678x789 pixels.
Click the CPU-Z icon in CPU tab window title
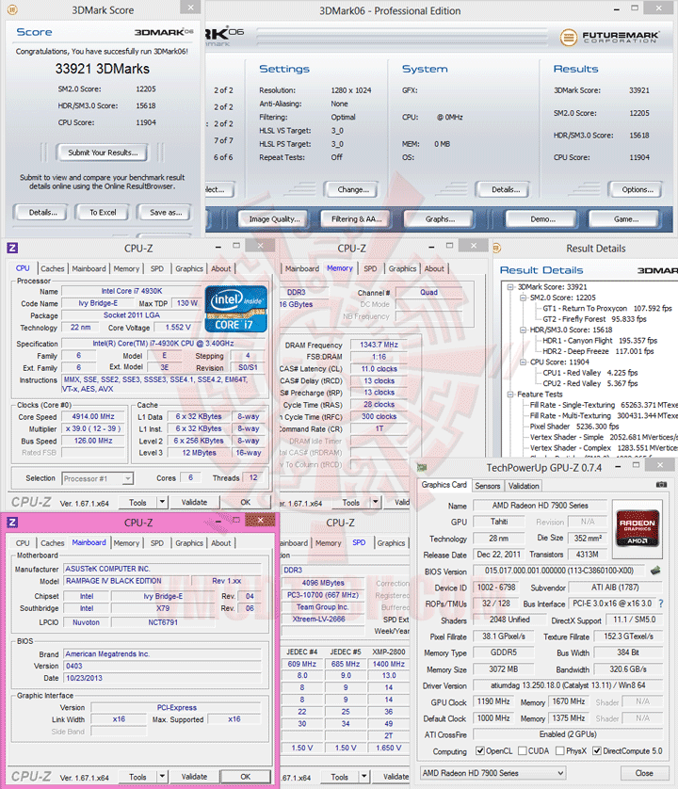12,248
